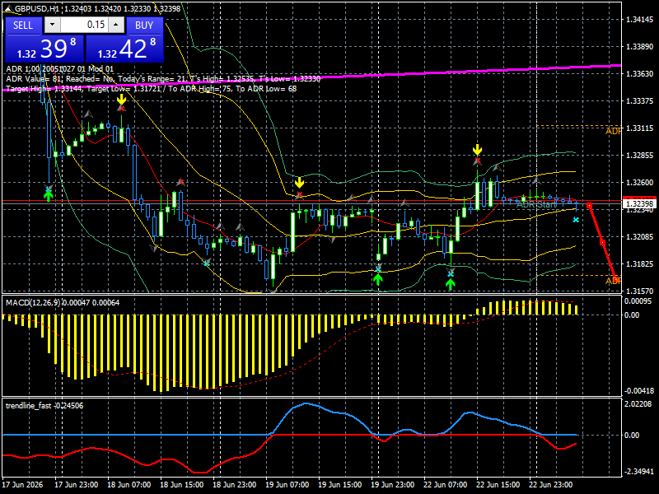Click the 1.33890 price scale label
The height and width of the screenshot is (494, 659).
click(640, 47)
